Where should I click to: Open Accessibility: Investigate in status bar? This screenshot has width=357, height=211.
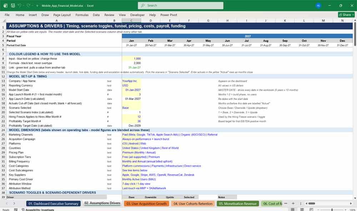[x=38, y=210]
